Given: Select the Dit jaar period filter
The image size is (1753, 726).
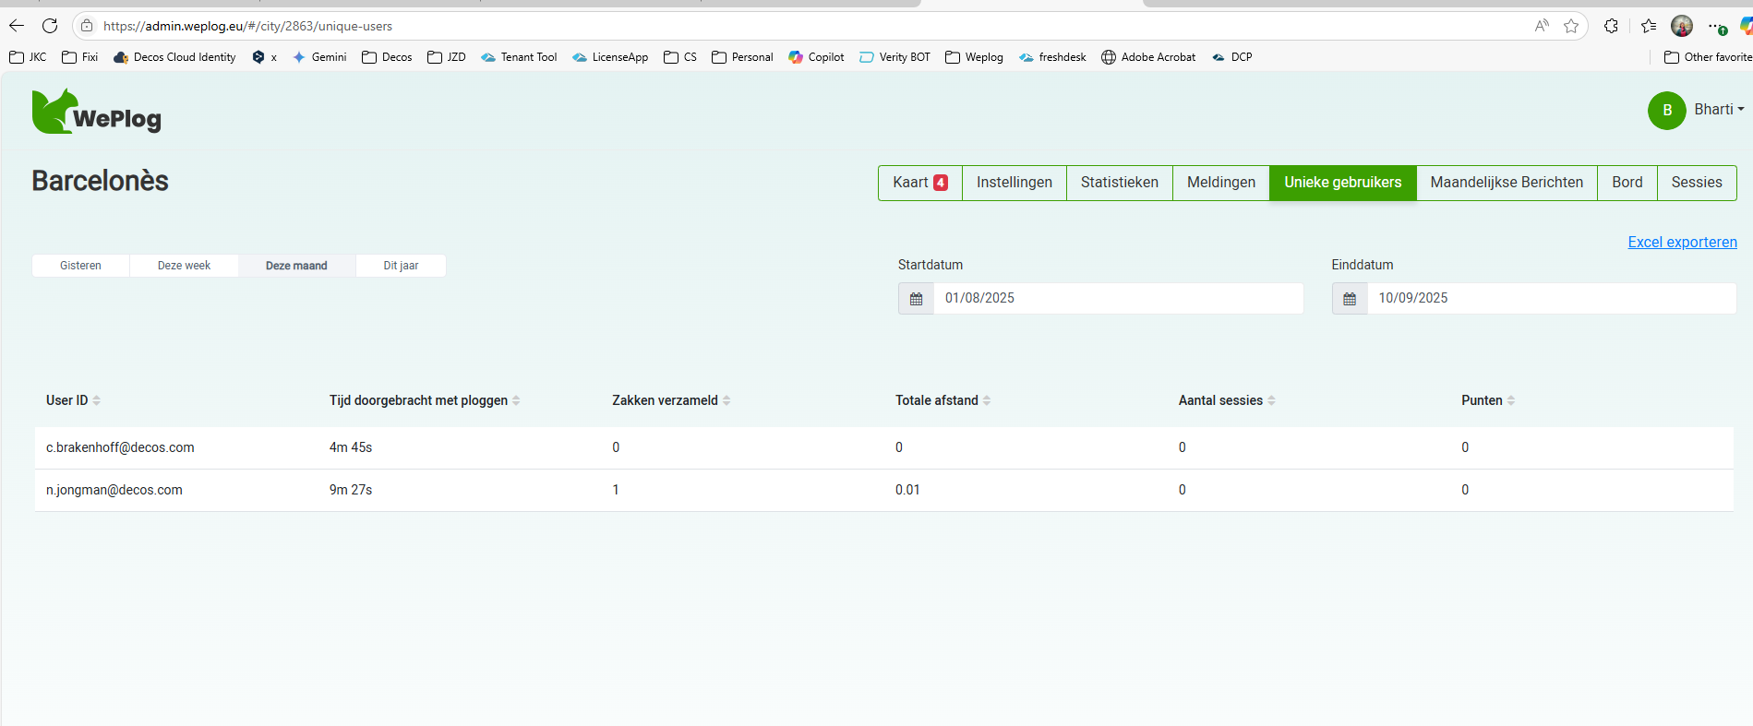Looking at the screenshot, I should (401, 266).
